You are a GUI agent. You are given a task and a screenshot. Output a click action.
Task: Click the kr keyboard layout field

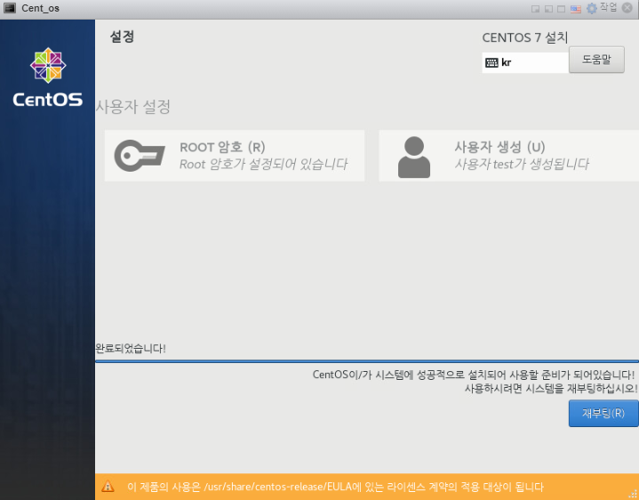pyautogui.click(x=525, y=62)
